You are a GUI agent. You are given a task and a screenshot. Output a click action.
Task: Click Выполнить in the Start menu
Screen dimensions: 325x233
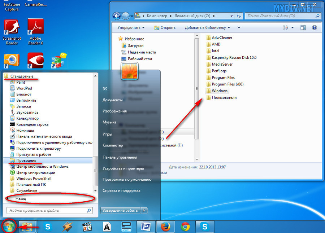point(23,100)
